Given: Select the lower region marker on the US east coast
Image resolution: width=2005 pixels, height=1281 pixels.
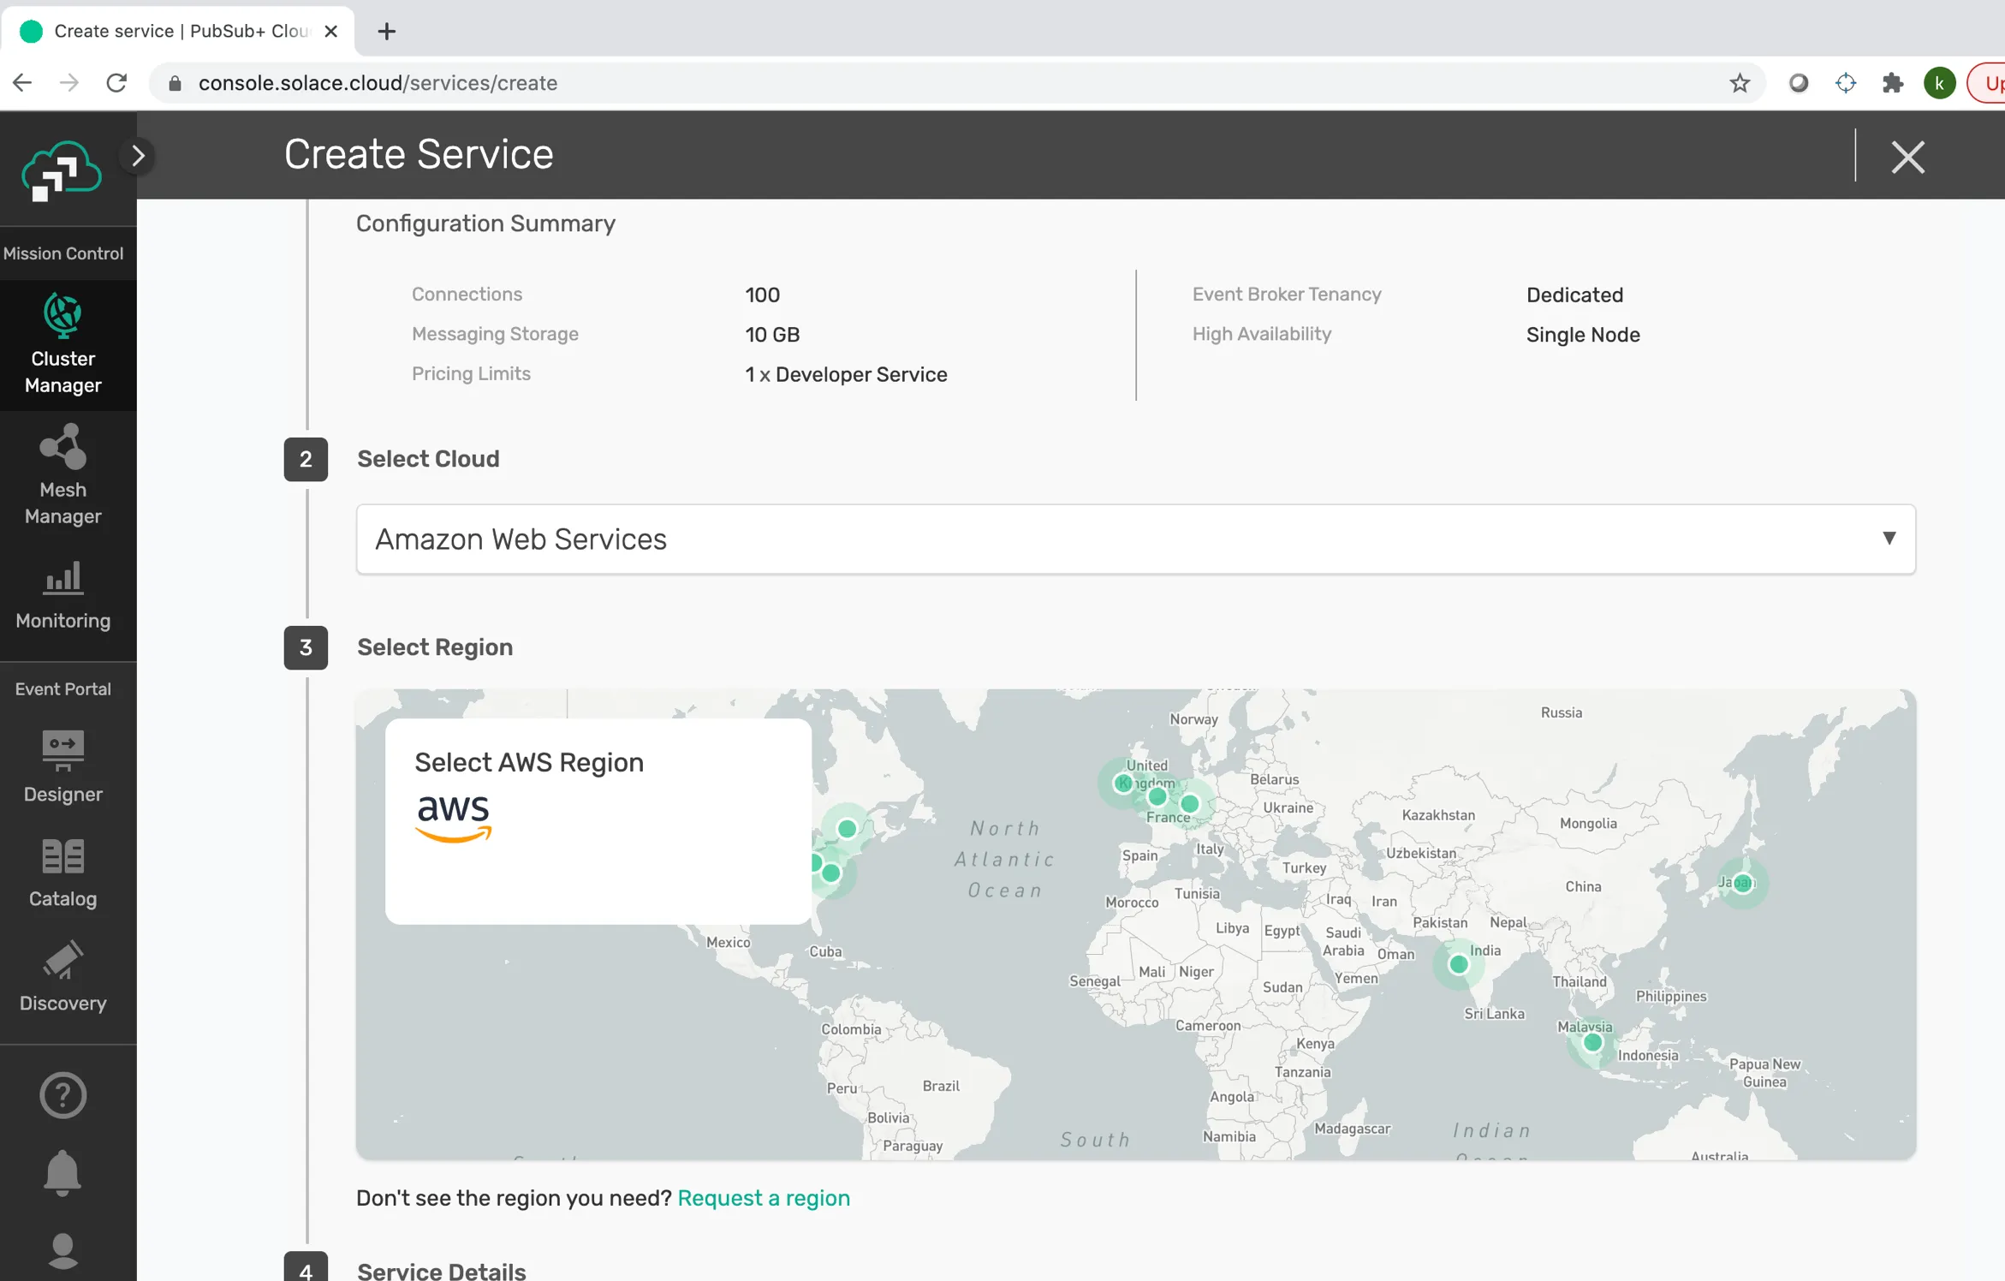Looking at the screenshot, I should (x=830, y=873).
